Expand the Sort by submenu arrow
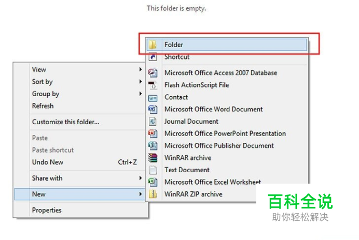The image size is (359, 240). (141, 82)
